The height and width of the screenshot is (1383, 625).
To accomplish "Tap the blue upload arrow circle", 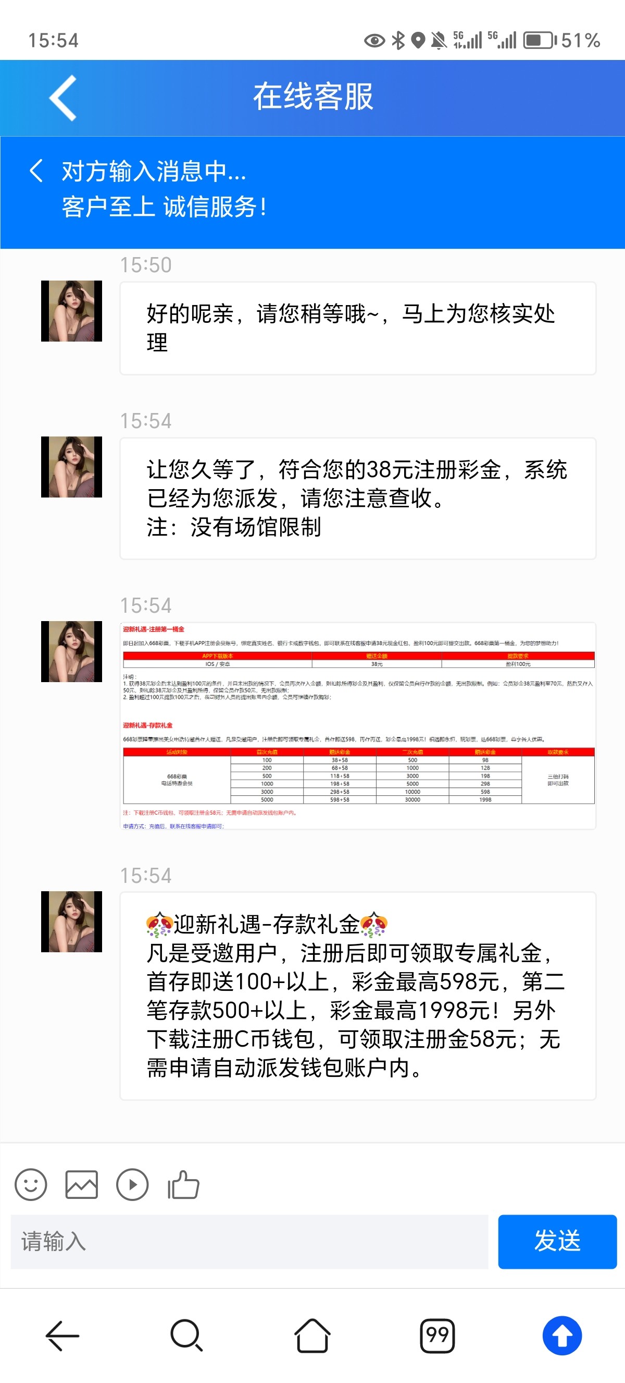I will click(x=562, y=1335).
